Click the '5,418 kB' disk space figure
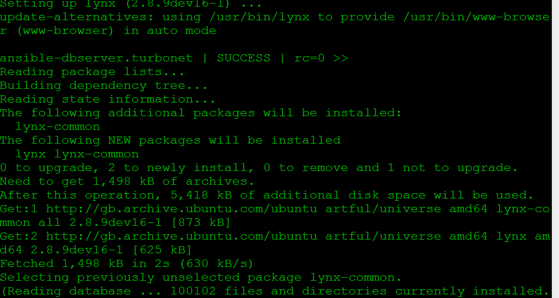The image size is (559, 298). (201, 195)
